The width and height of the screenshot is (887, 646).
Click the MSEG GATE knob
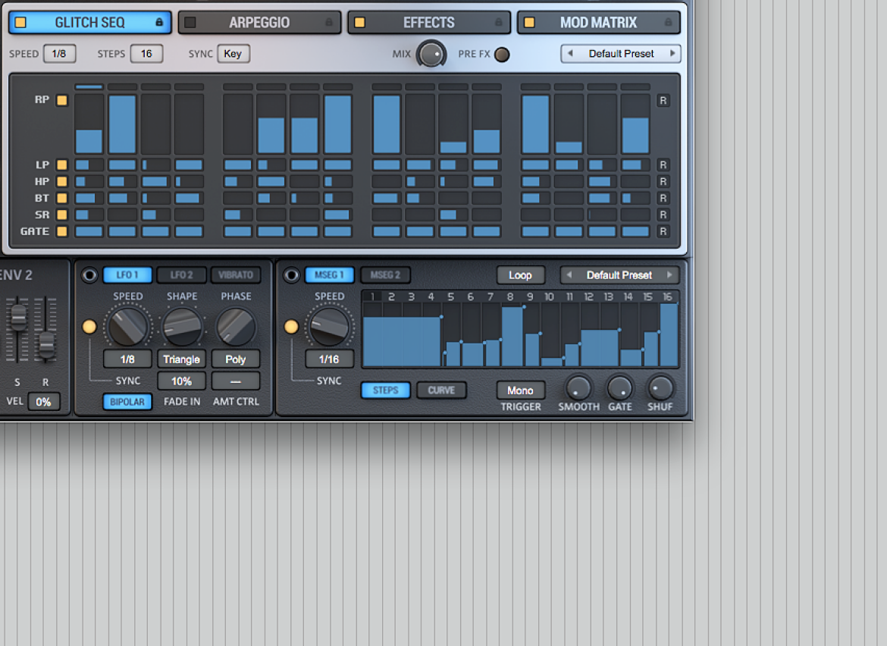(619, 388)
